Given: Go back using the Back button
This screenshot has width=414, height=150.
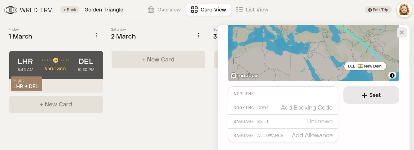Looking at the screenshot, I should [x=70, y=10].
